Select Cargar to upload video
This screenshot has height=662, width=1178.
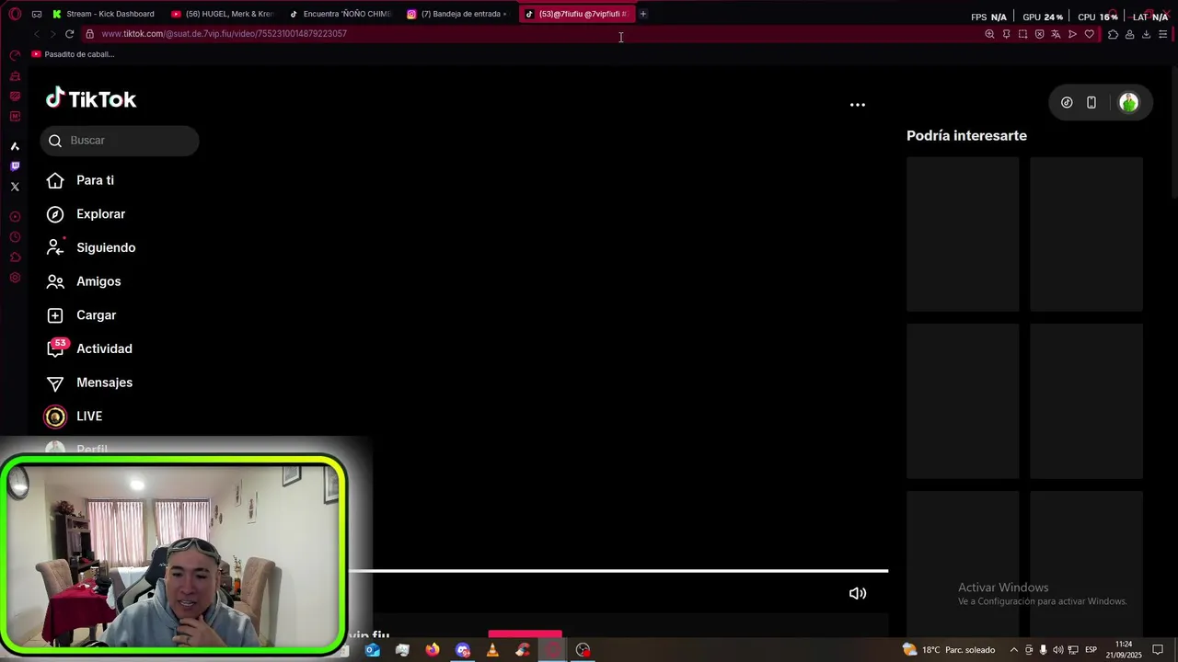click(81, 315)
